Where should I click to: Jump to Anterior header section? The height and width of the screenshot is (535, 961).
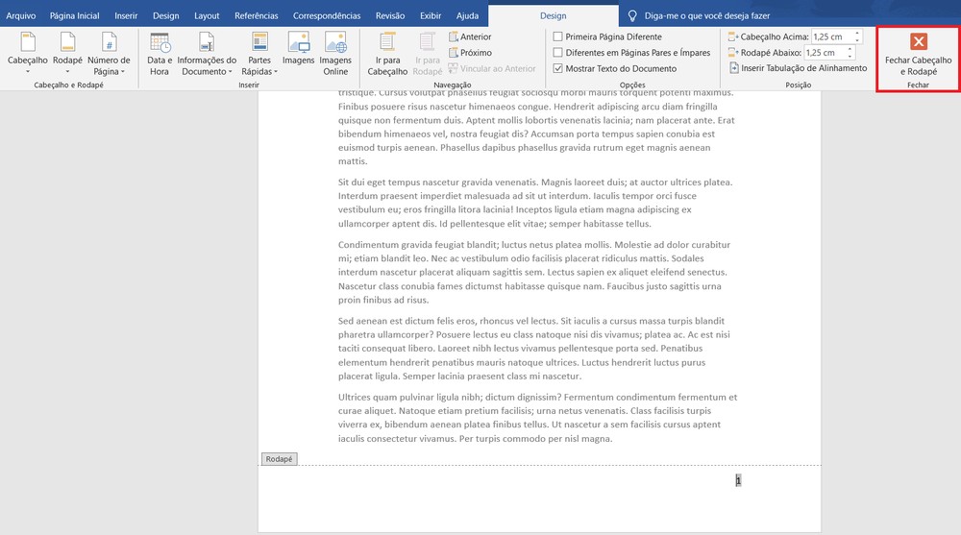click(x=470, y=36)
